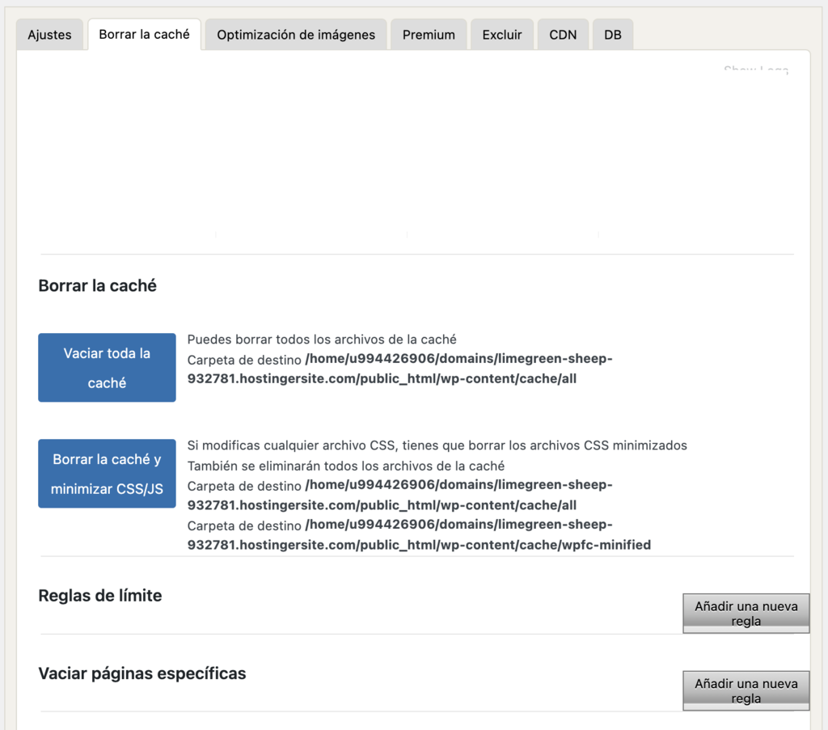Switch to the CDN tab
828x730 pixels.
point(563,34)
